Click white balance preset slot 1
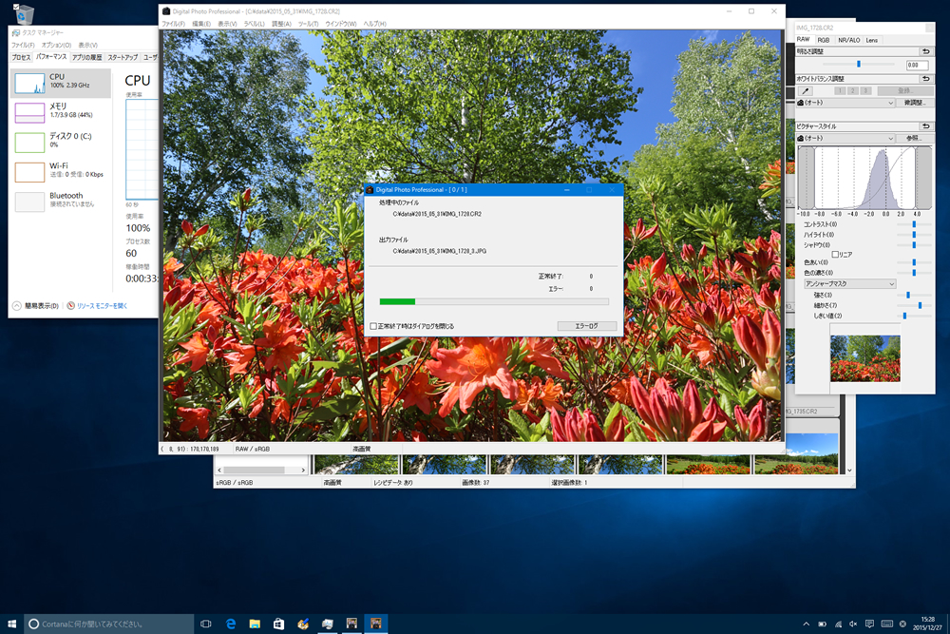Screen dimensions: 950x634 coord(840,91)
